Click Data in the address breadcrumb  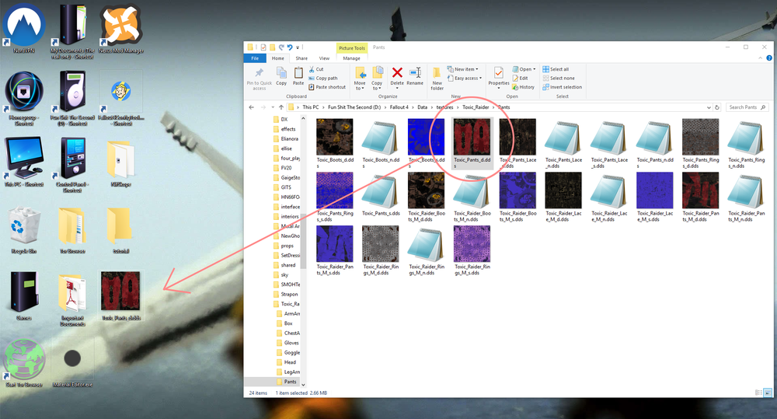422,107
